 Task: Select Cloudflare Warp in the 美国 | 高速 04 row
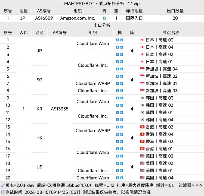click(x=93, y=178)
